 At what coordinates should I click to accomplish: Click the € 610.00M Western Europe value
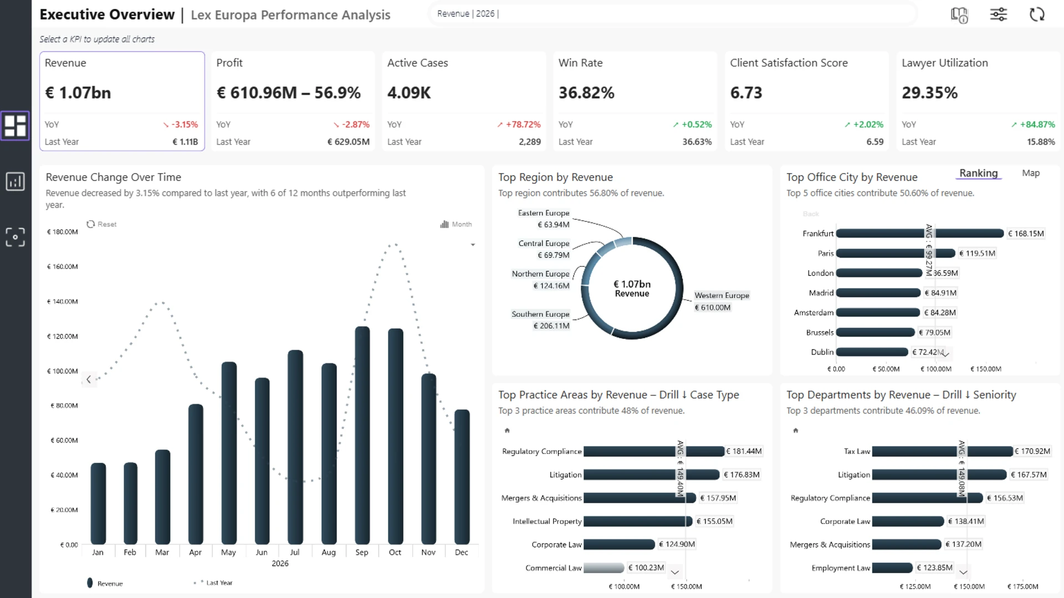(713, 308)
